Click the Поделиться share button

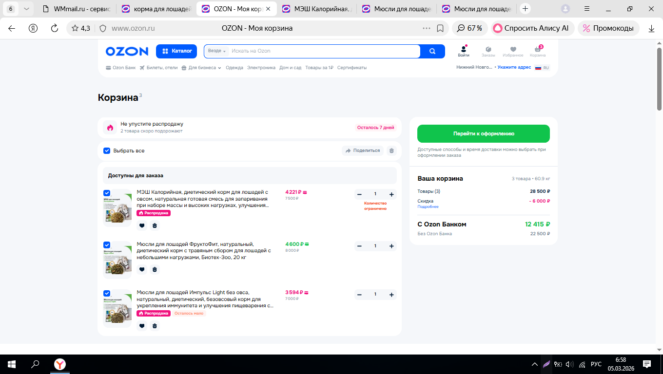[x=363, y=151]
